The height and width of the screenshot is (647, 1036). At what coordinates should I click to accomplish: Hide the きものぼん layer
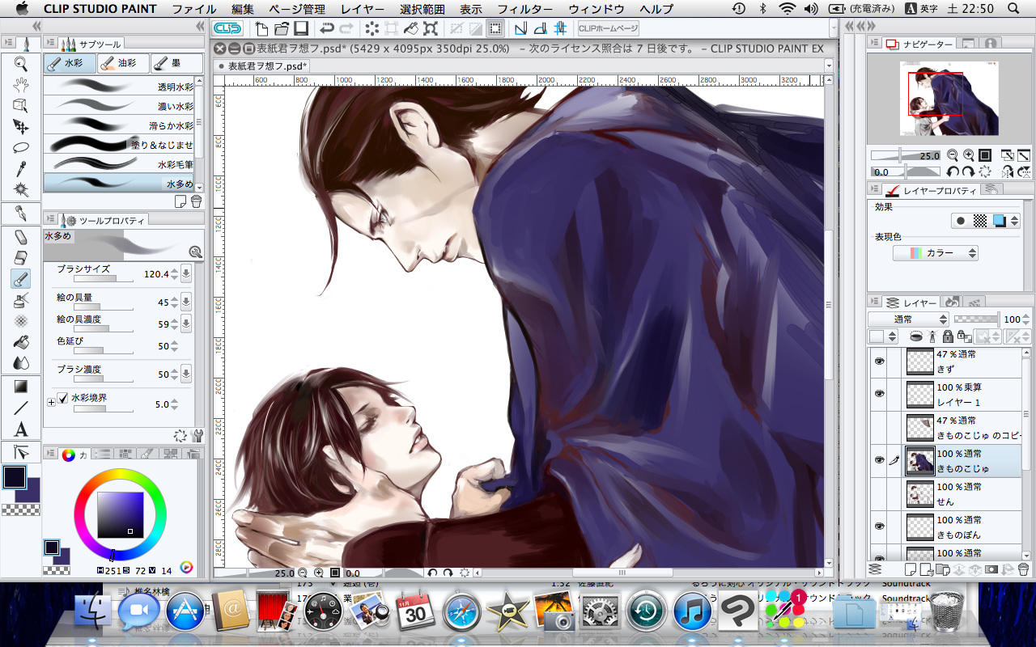pyautogui.click(x=878, y=526)
